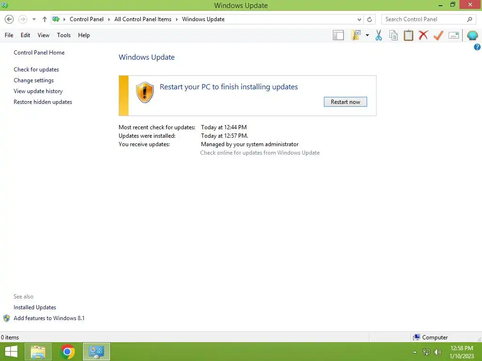Screen dimensions: 482x361
Task: Click the Restart now button
Action: pos(345,102)
